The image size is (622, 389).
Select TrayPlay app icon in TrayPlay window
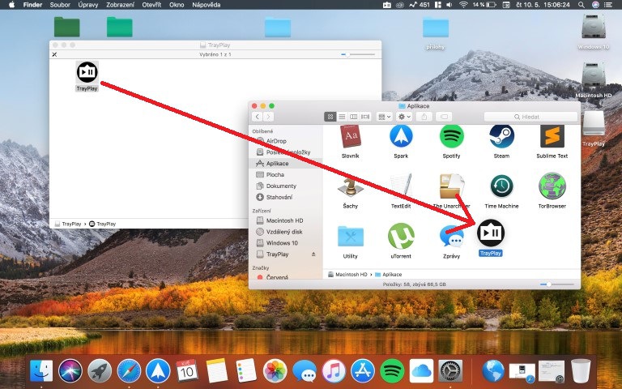(87, 72)
